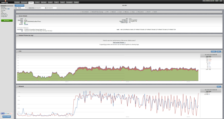The image size is (224, 119).
Task: Select Dashboard in the sidebar
Action: pos(7,6)
